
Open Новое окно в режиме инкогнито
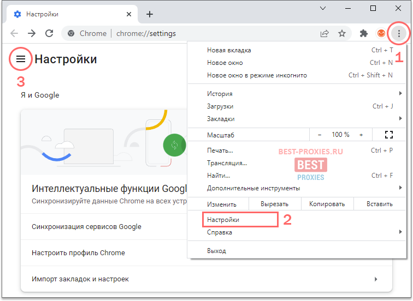point(297,75)
